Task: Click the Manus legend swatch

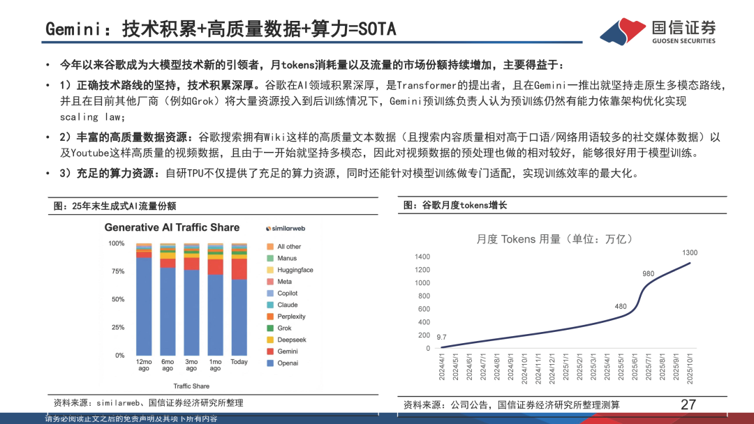Action: (269, 258)
